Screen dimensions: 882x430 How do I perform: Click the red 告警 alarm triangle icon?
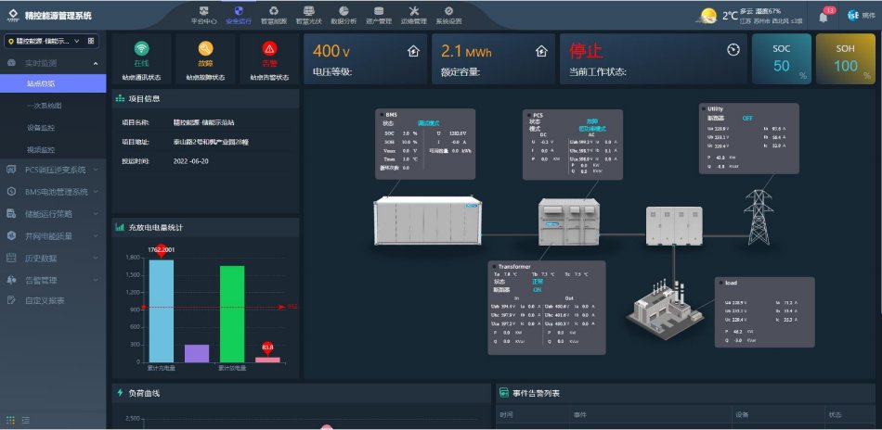[x=269, y=49]
